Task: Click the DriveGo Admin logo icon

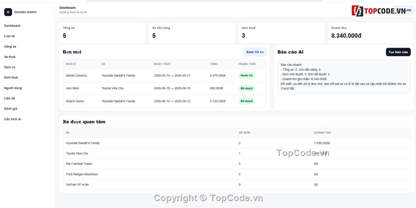Action: [8, 12]
